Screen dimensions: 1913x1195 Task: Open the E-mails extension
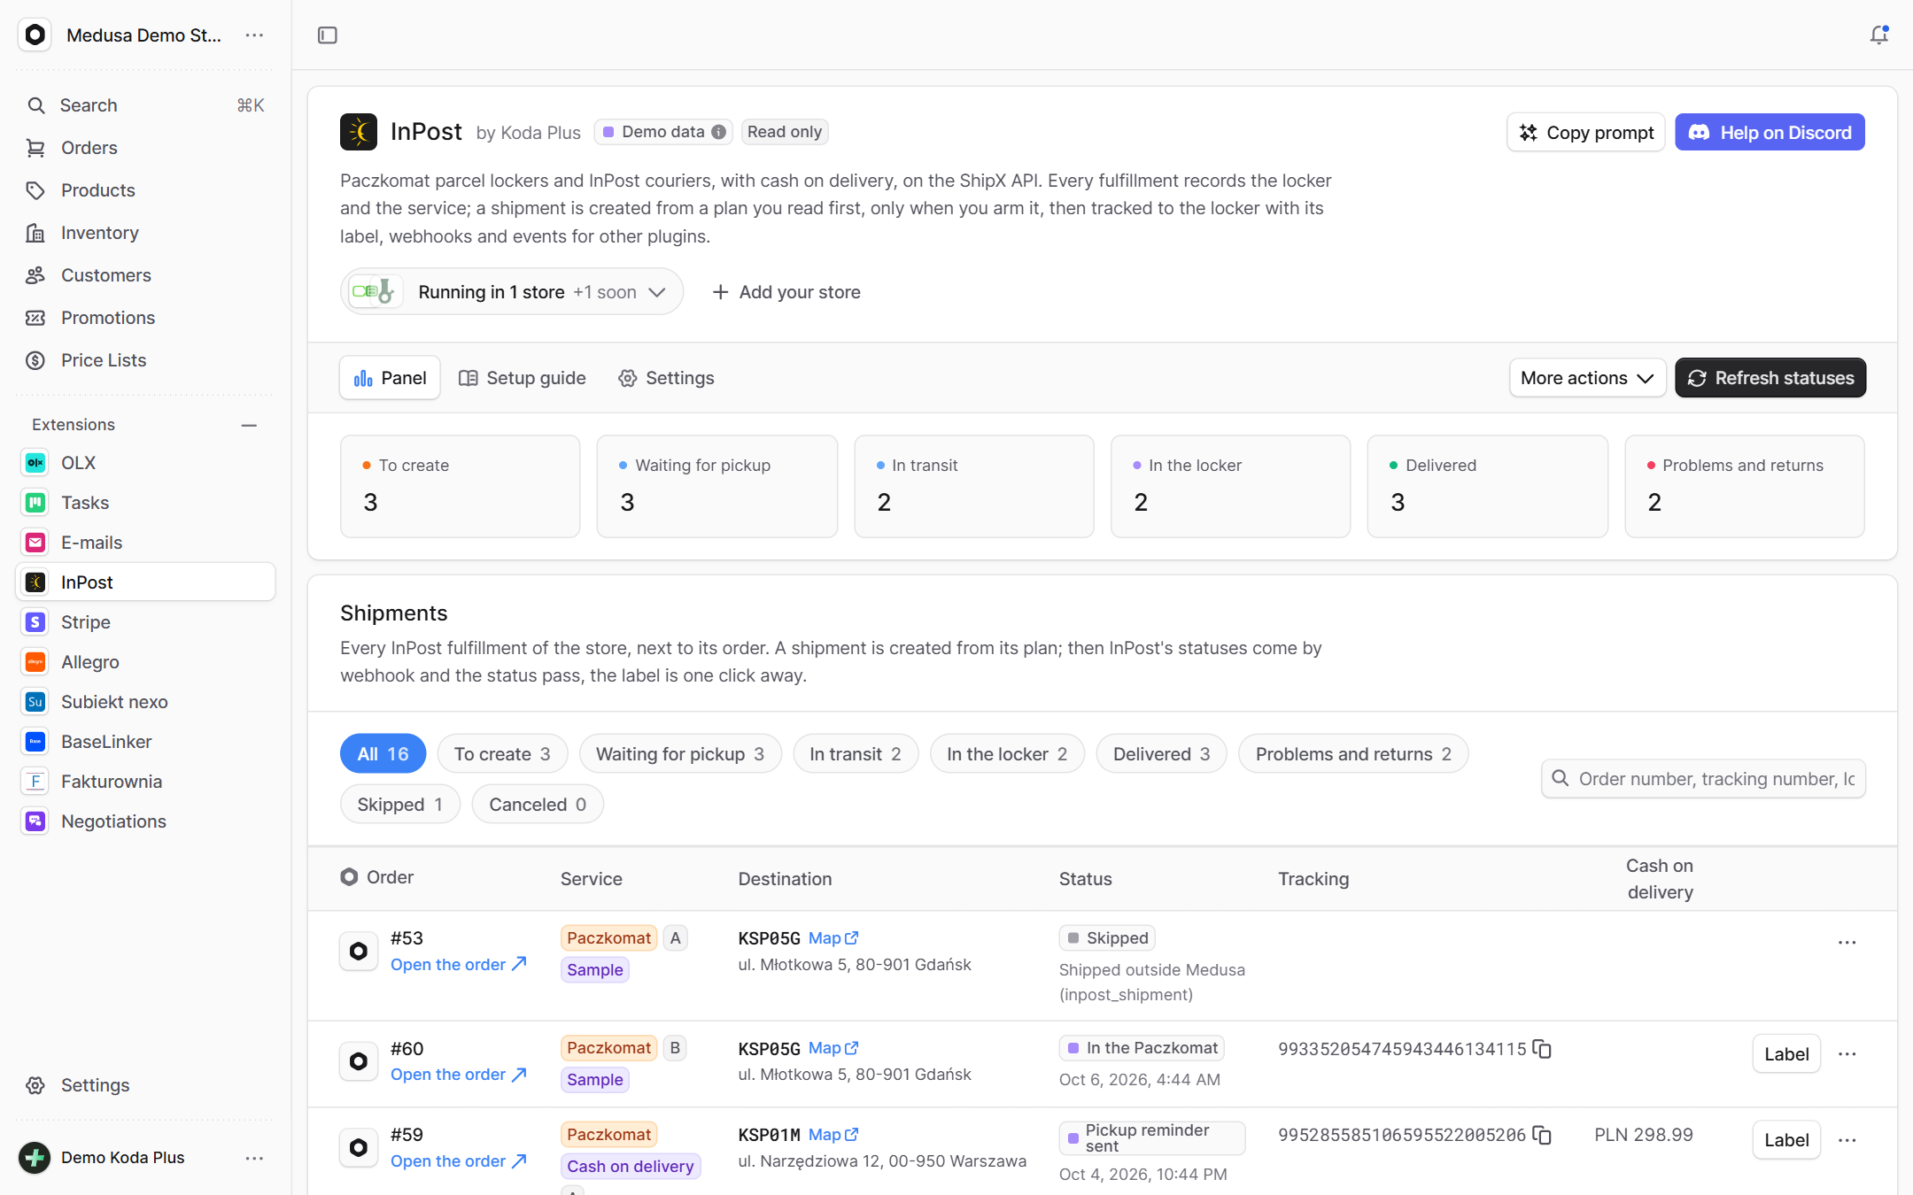click(x=145, y=543)
